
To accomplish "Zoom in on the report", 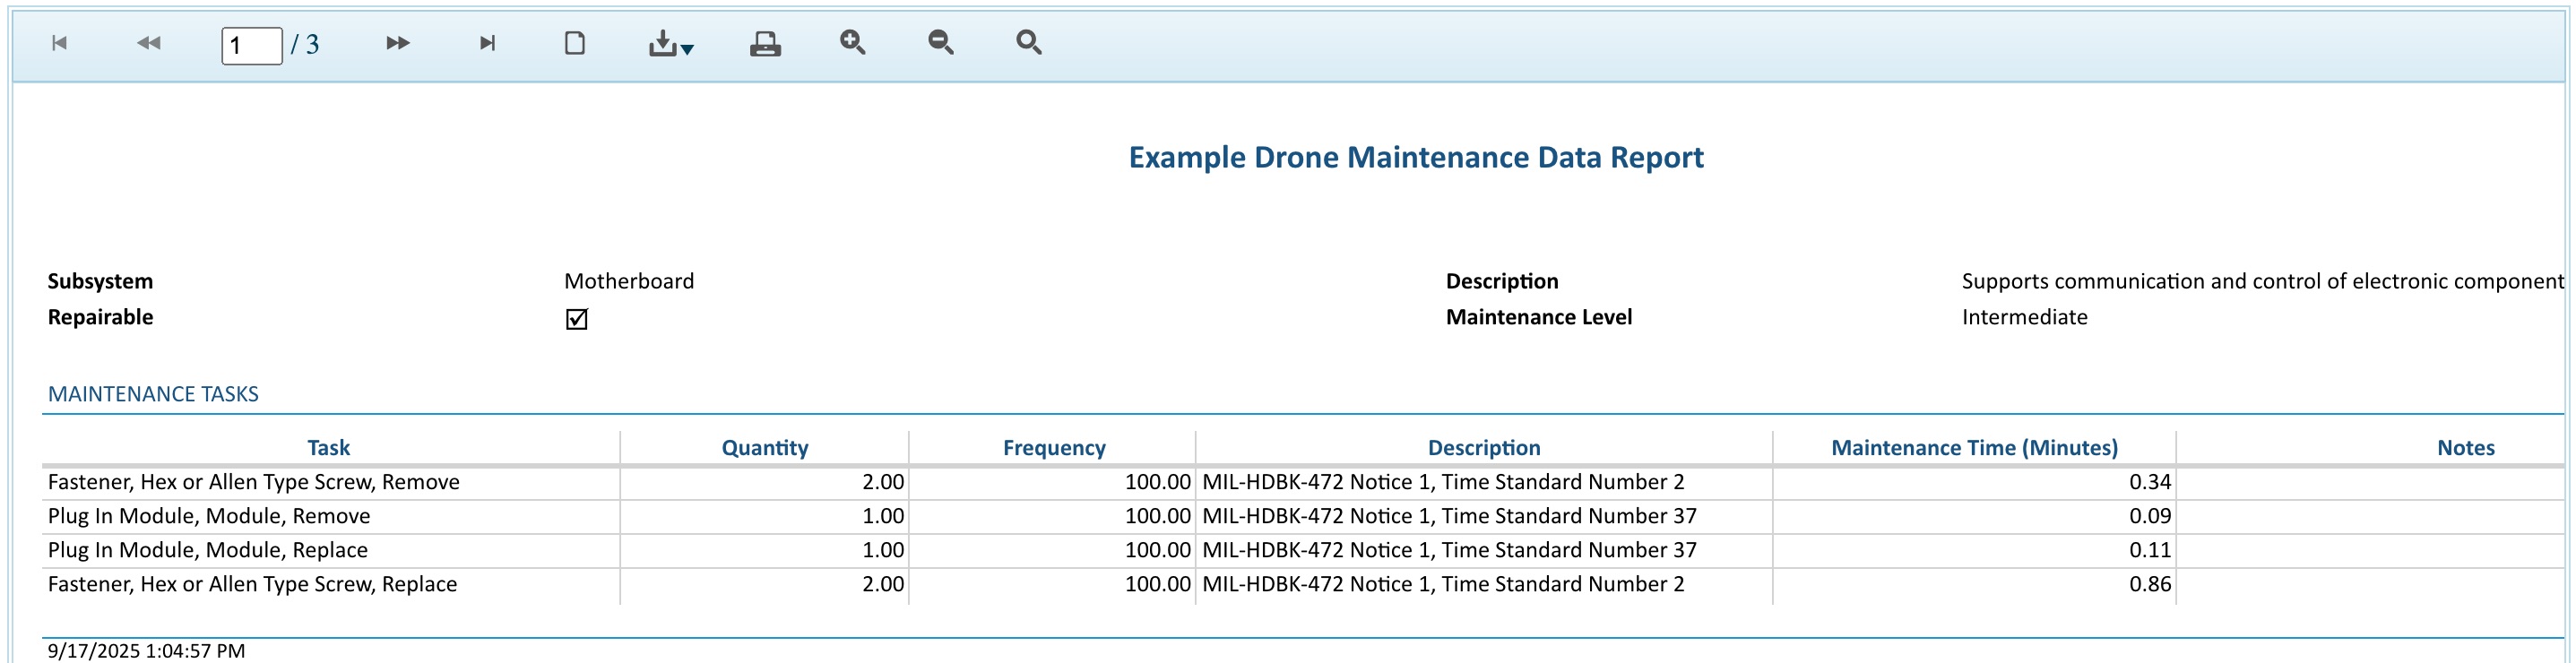I will tap(852, 42).
